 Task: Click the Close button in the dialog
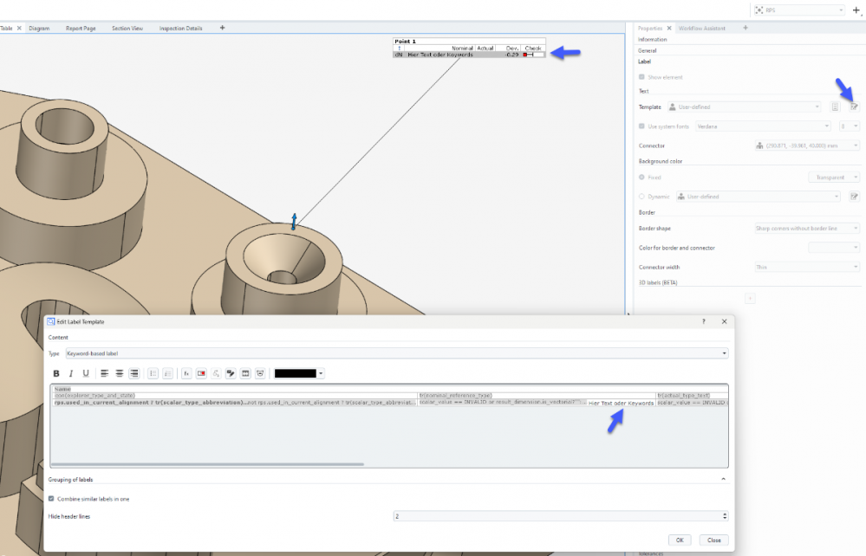[x=713, y=540]
